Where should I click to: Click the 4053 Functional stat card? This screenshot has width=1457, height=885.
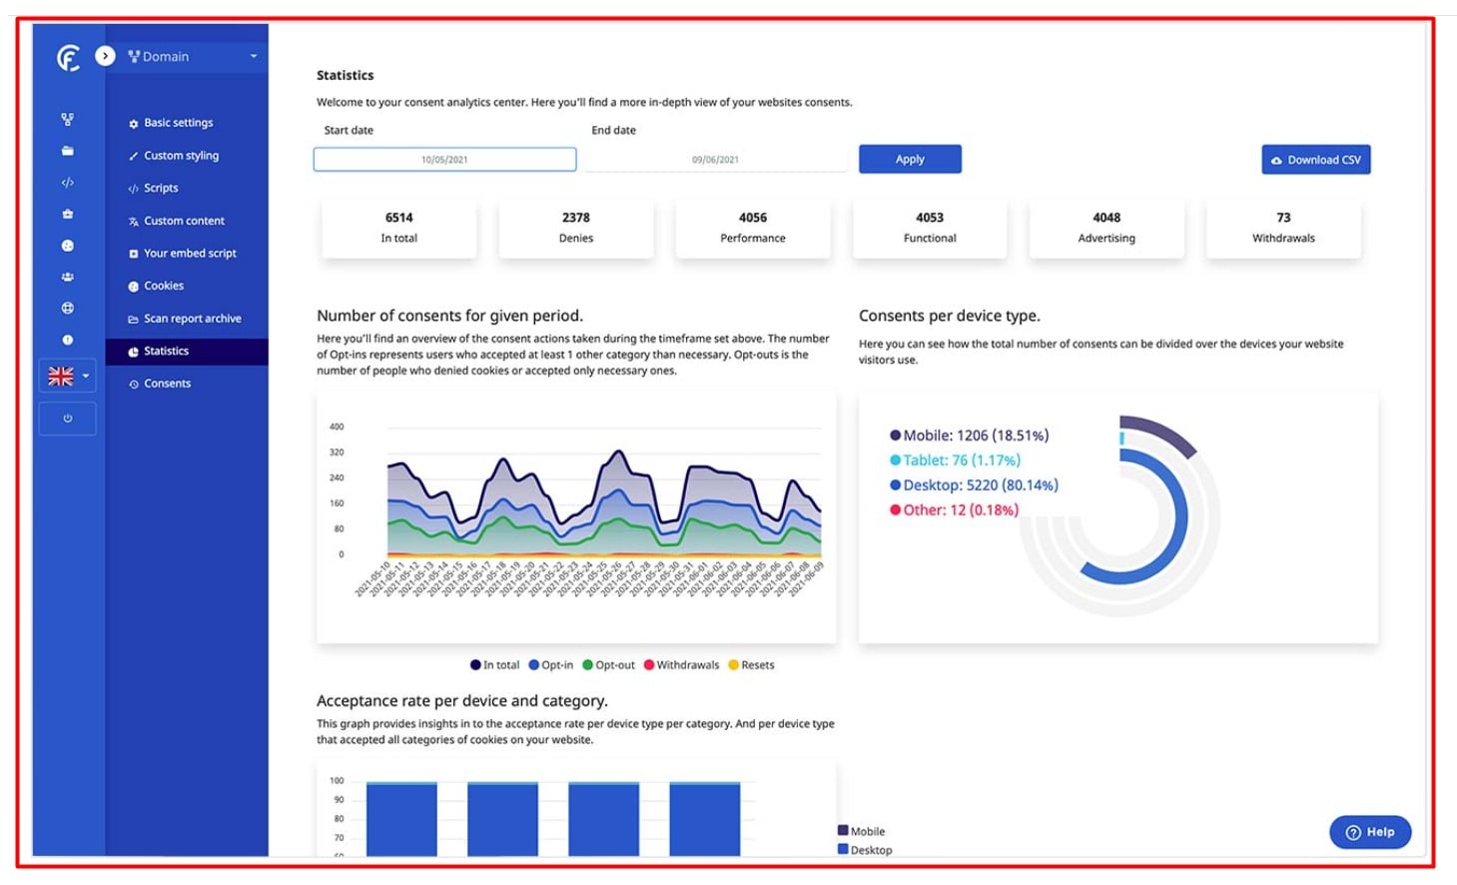click(x=930, y=228)
